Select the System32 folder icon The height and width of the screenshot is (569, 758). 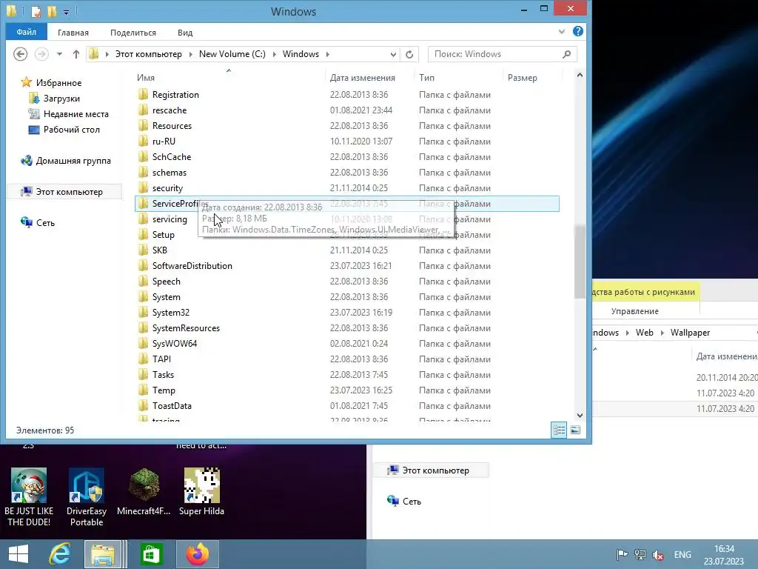[x=143, y=313]
